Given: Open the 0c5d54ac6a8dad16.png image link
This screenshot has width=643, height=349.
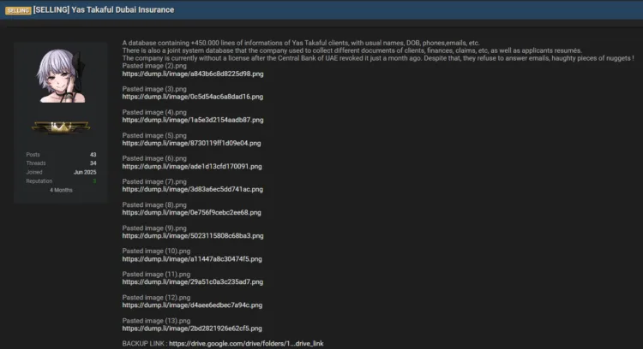Looking at the screenshot, I should point(193,97).
